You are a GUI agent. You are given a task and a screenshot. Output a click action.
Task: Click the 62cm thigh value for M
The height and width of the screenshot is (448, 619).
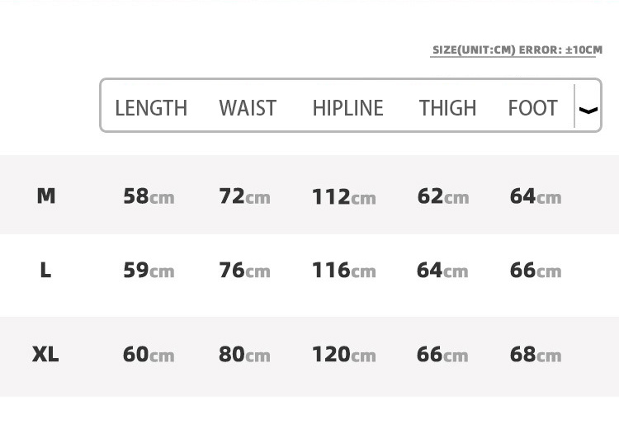coord(443,196)
